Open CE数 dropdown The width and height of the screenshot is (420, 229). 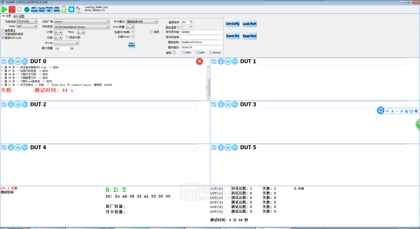click(x=58, y=38)
